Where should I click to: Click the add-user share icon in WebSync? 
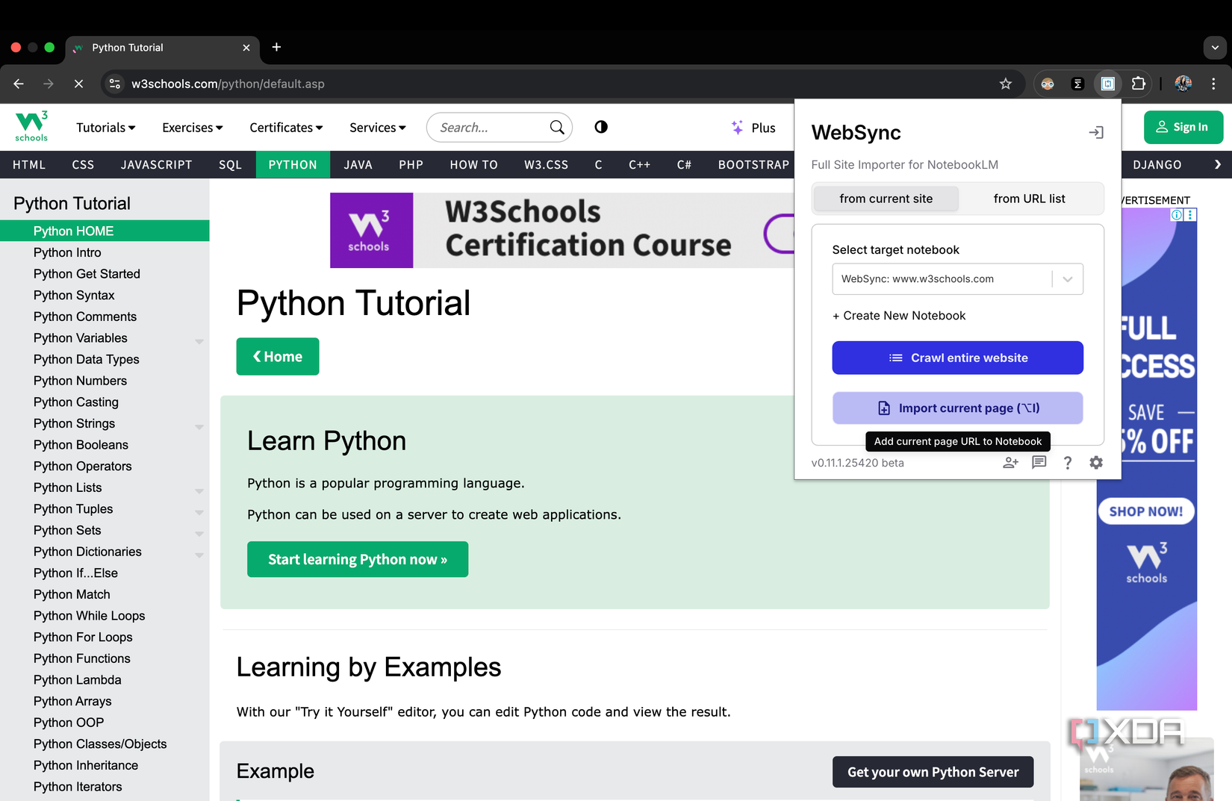tap(1009, 463)
